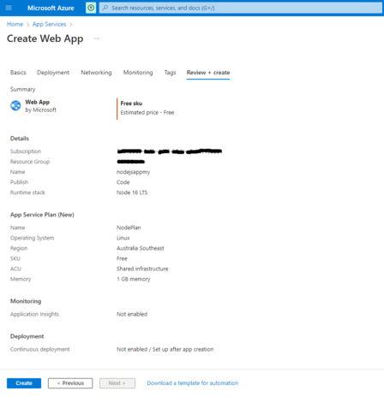
Task: Click the Copilot icon beside the search bar
Action: tap(91, 8)
